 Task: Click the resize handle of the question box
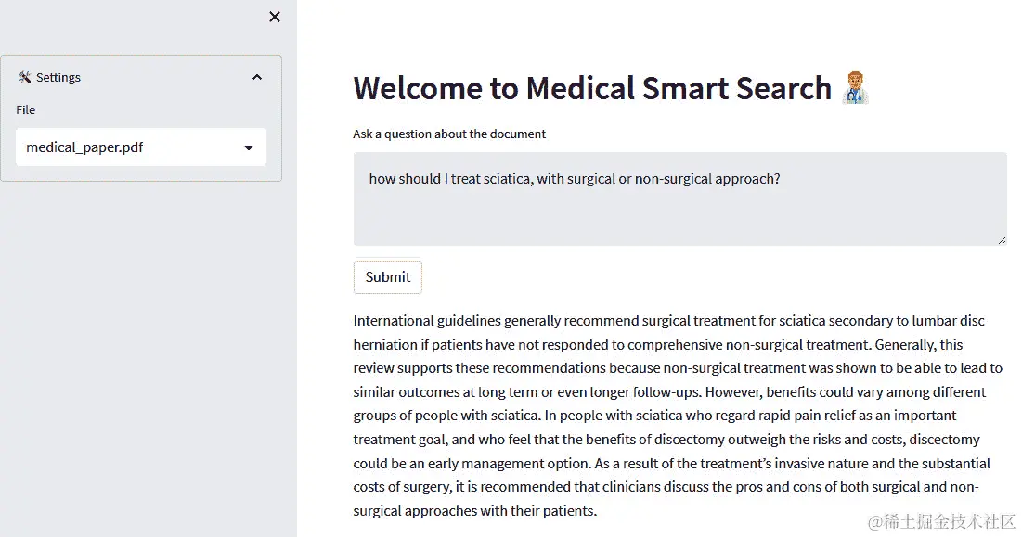click(x=1002, y=241)
